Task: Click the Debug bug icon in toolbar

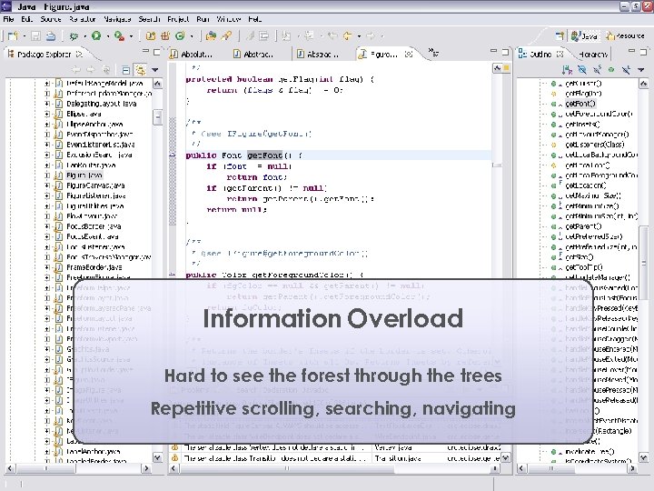Action: tap(74, 36)
